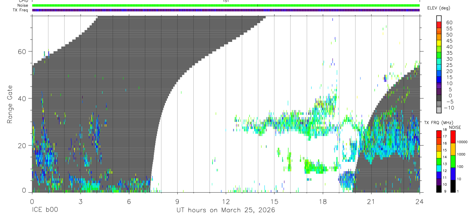
Task: Click the 25 value in ELEV legend
Action: [449, 65]
